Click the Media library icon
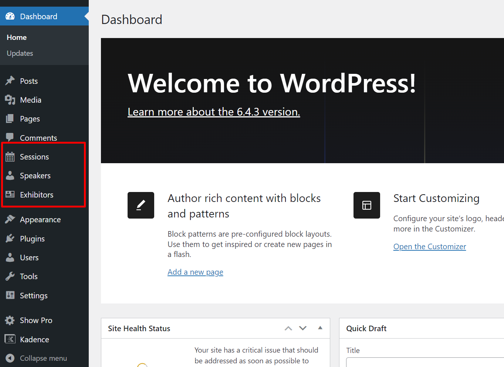This screenshot has width=504, height=367. click(10, 100)
